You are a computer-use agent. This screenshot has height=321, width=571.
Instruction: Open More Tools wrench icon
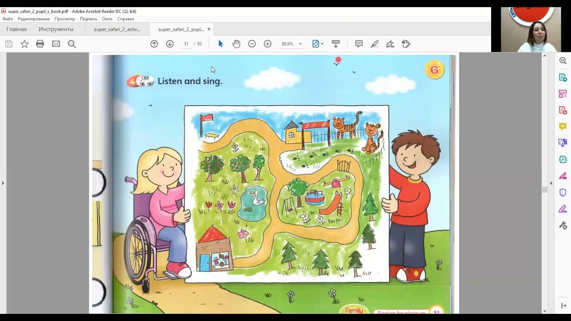click(x=563, y=225)
